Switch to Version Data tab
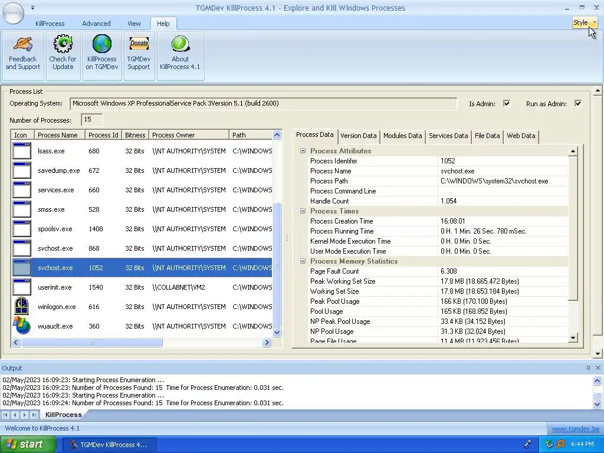This screenshot has width=604, height=453. [x=358, y=136]
